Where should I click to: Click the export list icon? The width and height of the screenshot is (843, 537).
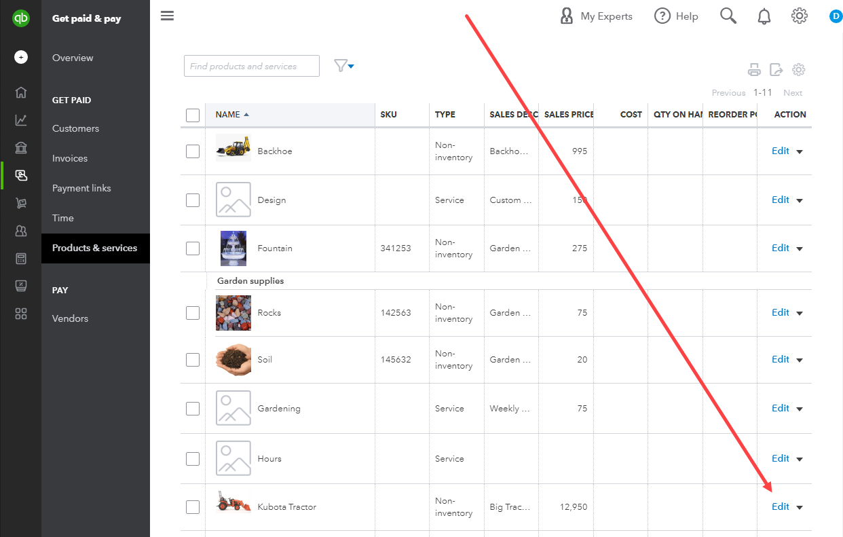[776, 69]
